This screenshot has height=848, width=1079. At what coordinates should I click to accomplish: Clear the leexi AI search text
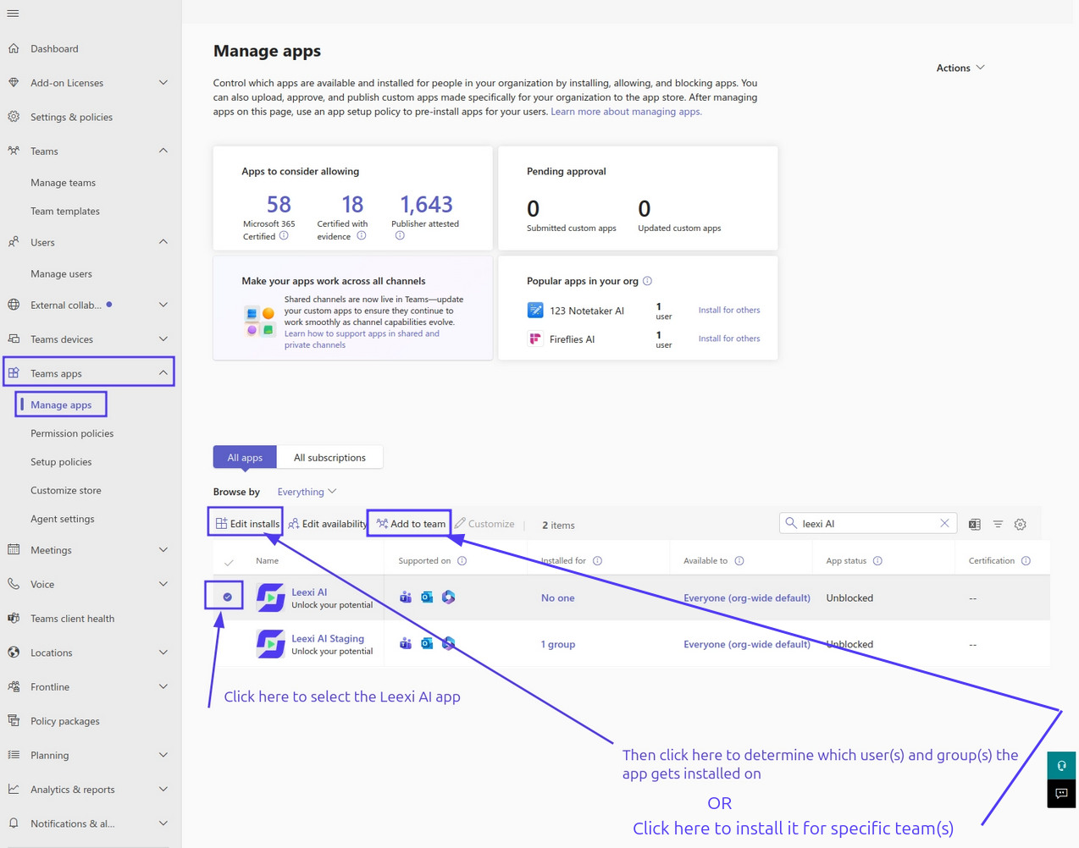pyautogui.click(x=944, y=523)
